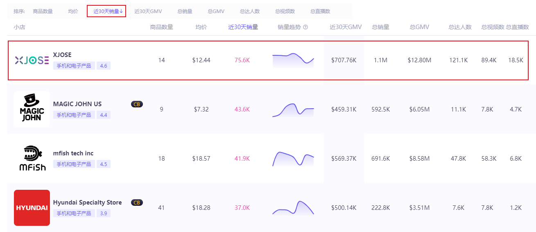Click the 4.6 rating tag under XJOSE
Image resolution: width=536 pixels, height=232 pixels.
tap(104, 66)
